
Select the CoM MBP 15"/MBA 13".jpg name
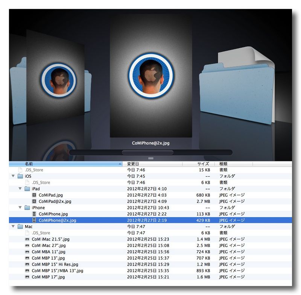[58, 271]
